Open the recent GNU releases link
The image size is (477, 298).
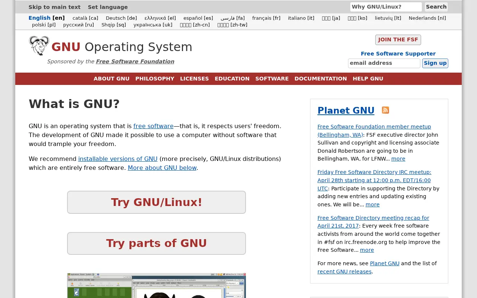(344, 272)
